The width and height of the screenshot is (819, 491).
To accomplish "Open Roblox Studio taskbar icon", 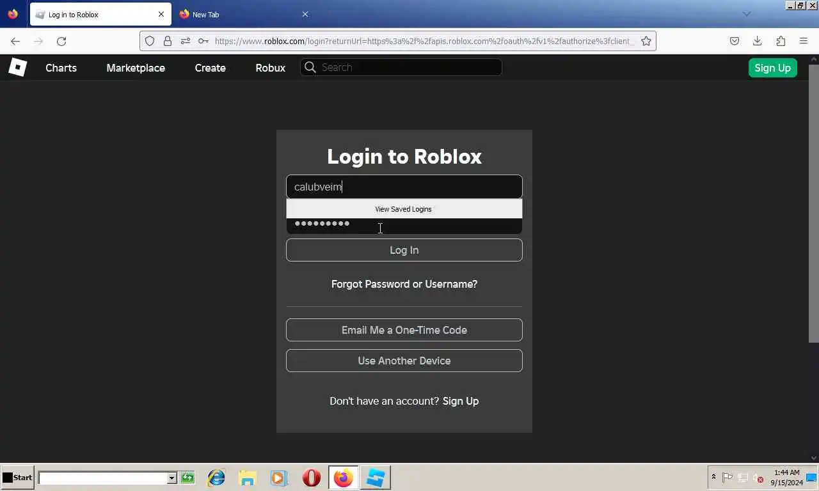I will pyautogui.click(x=376, y=478).
